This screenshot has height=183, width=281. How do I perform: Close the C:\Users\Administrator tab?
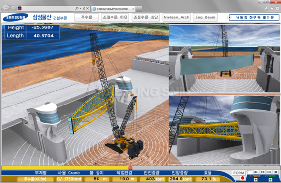pos(133,9)
